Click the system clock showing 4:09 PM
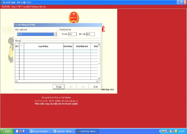The image size is (187, 134). click(181, 131)
